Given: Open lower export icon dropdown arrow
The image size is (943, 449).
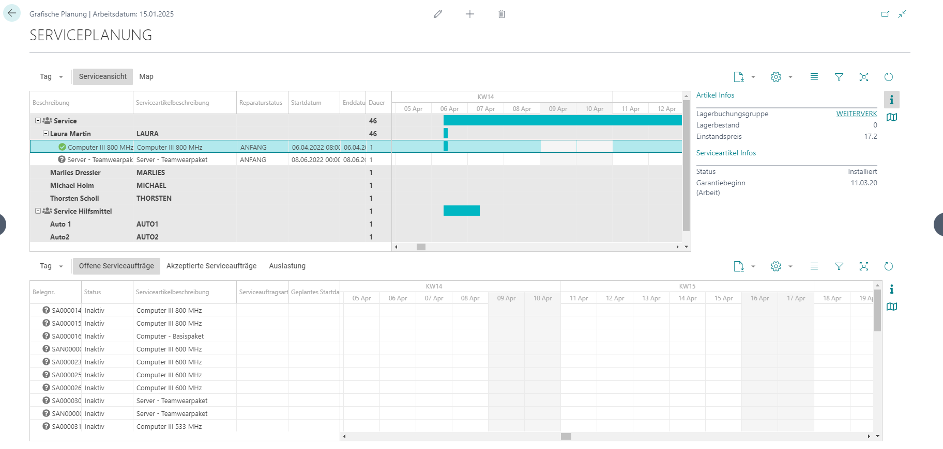Looking at the screenshot, I should pyautogui.click(x=753, y=266).
